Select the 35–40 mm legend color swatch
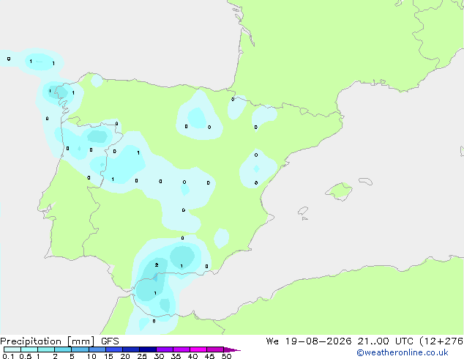Image resolution: width=464 pixels, height=359 pixels. click(x=182, y=349)
